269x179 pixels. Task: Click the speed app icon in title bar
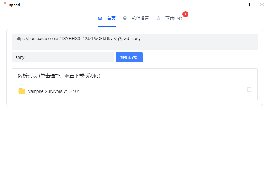[5, 3]
